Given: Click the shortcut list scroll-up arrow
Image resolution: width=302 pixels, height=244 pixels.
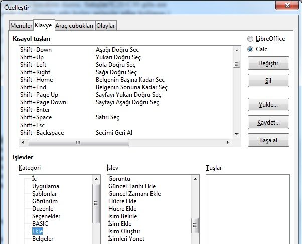Looking at the screenshot, I should point(237,50).
